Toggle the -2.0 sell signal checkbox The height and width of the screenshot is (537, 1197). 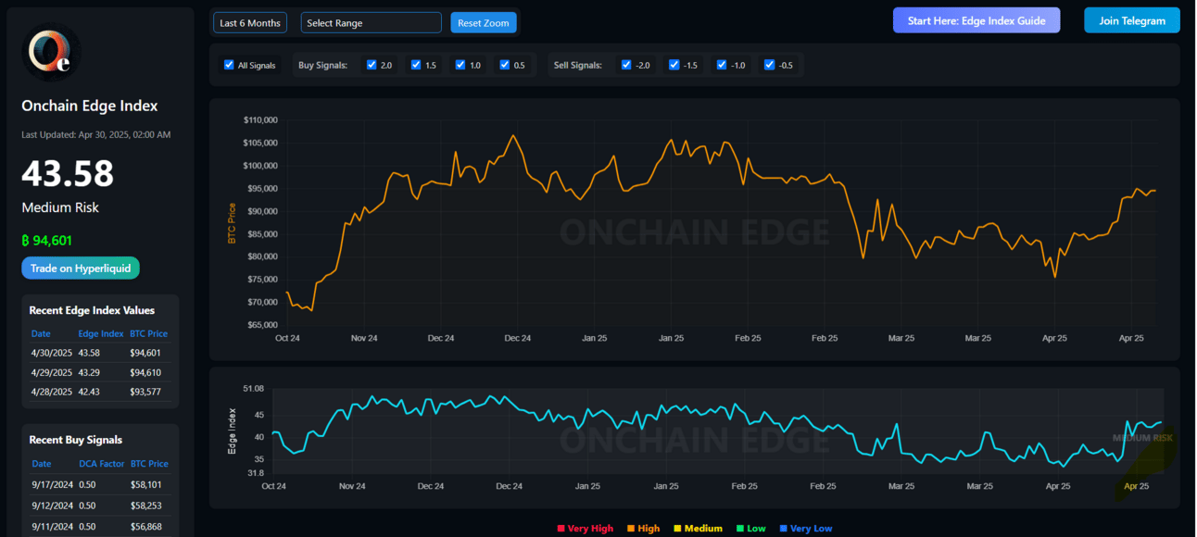[x=626, y=65]
